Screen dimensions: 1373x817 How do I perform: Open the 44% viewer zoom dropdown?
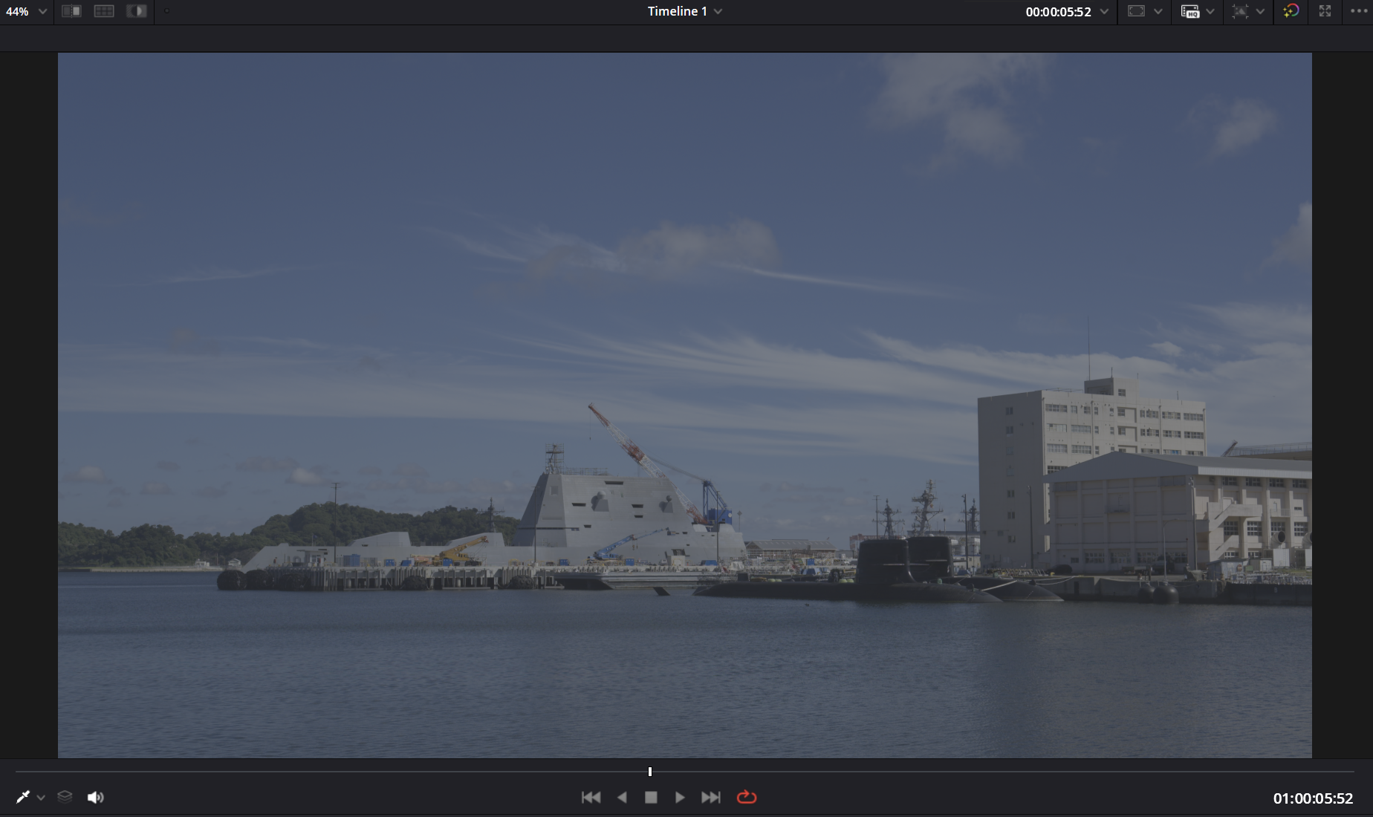coord(26,11)
